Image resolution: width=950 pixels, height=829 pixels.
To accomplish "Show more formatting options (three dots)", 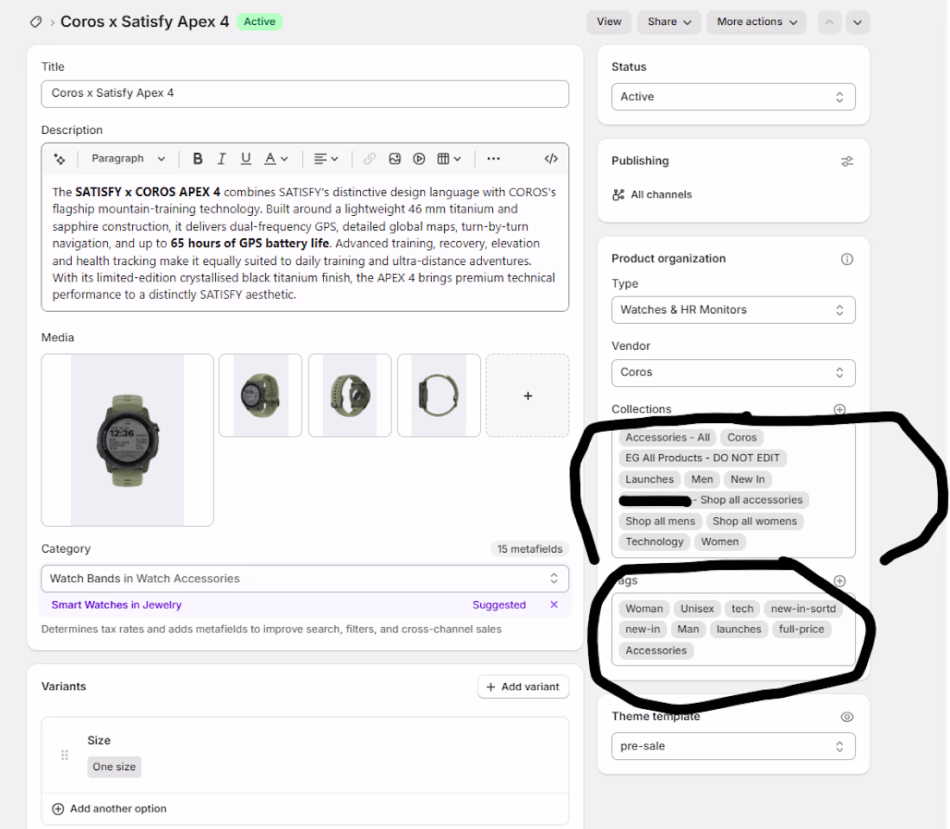I will coord(493,159).
